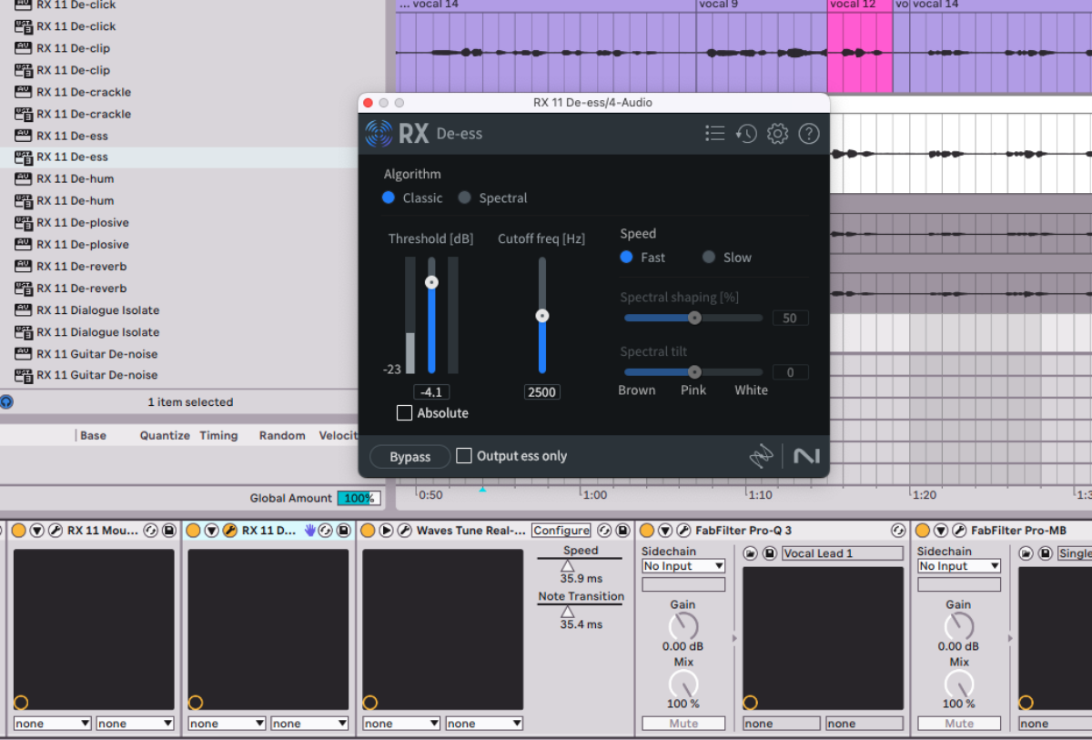
Task: Click the RX 11 D... active wrench icon
Action: [229, 531]
